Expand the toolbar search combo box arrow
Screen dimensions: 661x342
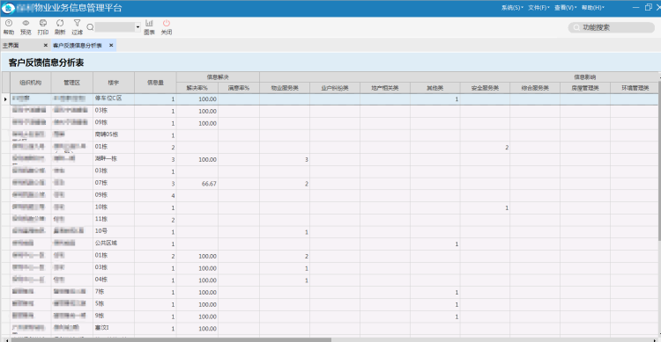(137, 27)
